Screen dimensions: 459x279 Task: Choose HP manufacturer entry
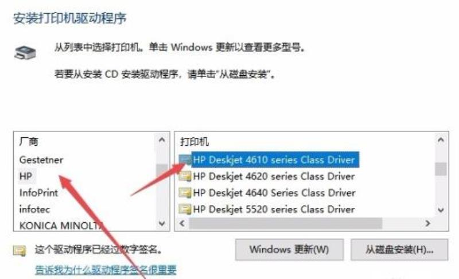pos(26,176)
